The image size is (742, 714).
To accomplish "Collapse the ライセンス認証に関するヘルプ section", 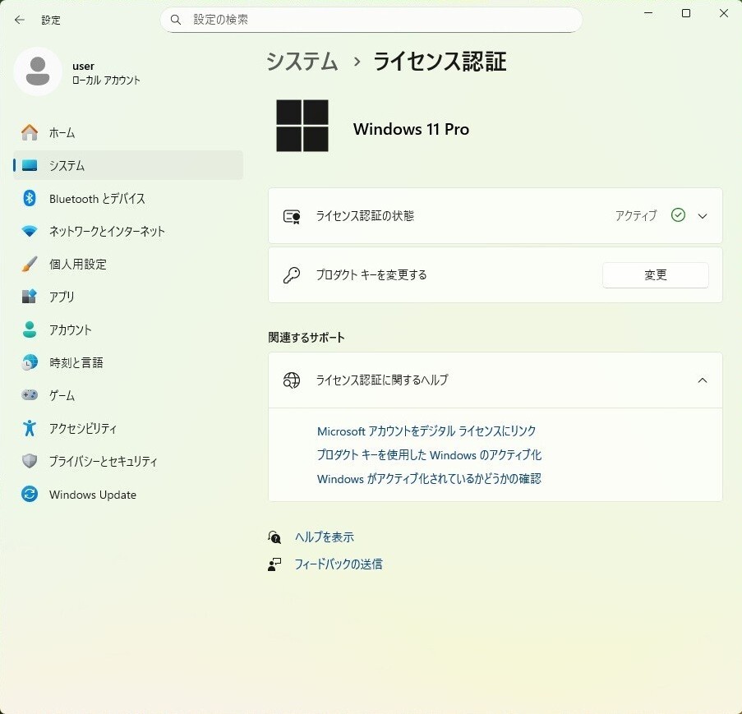I will tap(702, 380).
